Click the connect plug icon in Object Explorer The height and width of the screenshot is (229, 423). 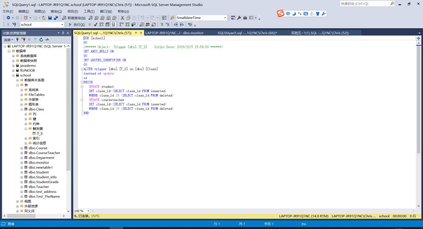[x=18, y=40]
